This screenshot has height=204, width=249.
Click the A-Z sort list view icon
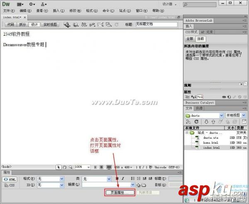pos(193,97)
